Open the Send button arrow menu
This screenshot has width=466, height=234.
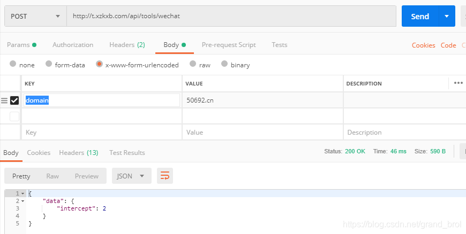[447, 17]
